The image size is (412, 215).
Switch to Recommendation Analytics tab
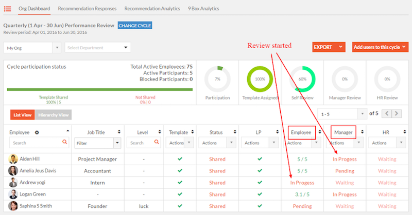(152, 9)
